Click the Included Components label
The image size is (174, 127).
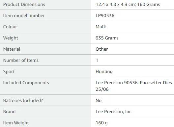pyautogui.click(x=26, y=83)
